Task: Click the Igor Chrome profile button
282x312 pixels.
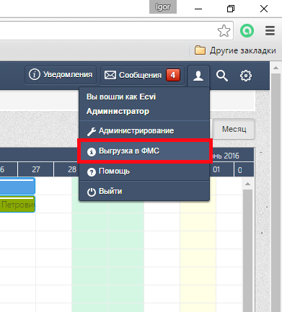Action: pos(163,6)
